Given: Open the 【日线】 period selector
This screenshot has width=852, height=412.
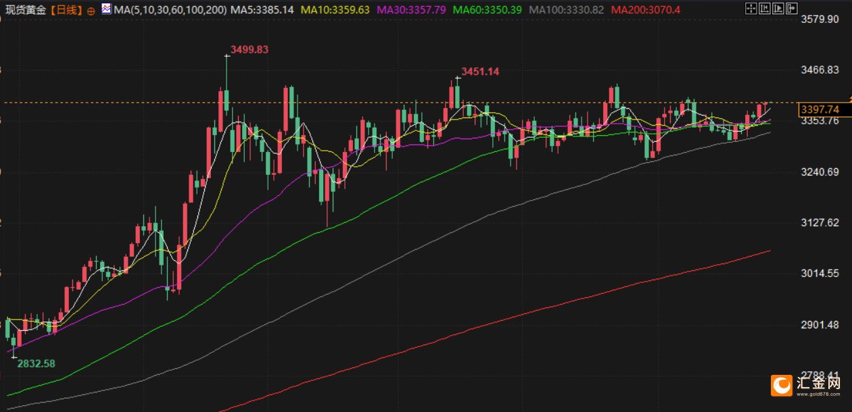Looking at the screenshot, I should 66,10.
